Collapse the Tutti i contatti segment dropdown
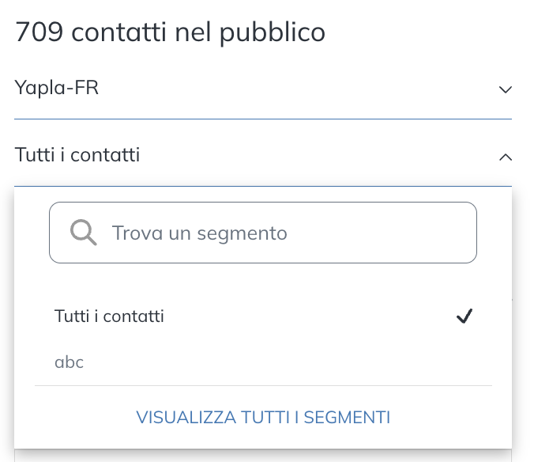Viewport: 534px width, 462px height. pos(263,155)
